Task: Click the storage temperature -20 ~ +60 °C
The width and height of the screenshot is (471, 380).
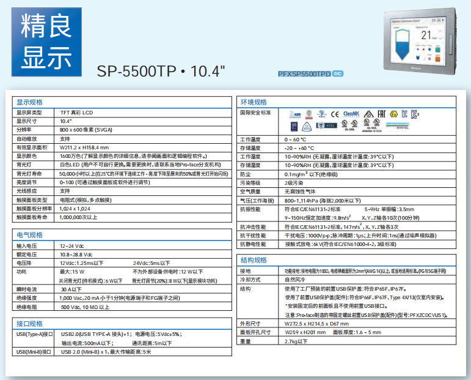Action: 299,148
